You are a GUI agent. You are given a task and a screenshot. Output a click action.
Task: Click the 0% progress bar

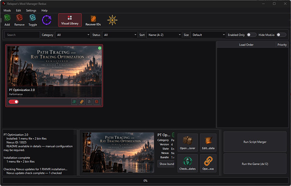click(x=145, y=181)
